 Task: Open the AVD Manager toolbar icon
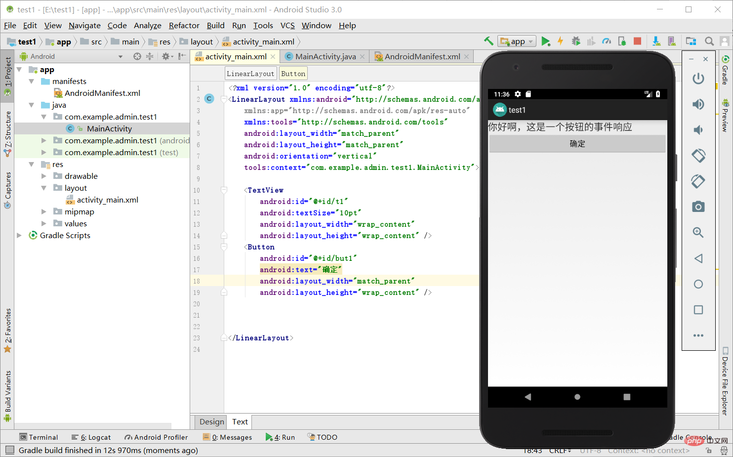672,42
